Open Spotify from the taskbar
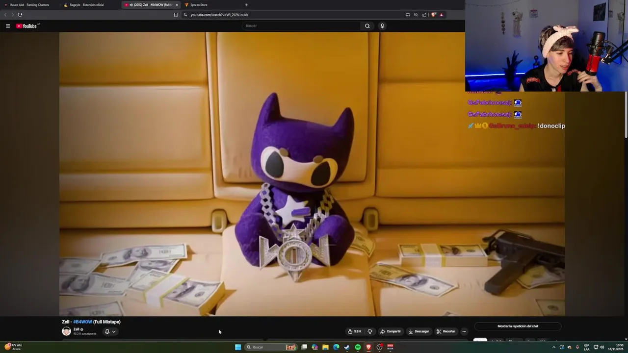The width and height of the screenshot is (628, 353). pos(358,347)
